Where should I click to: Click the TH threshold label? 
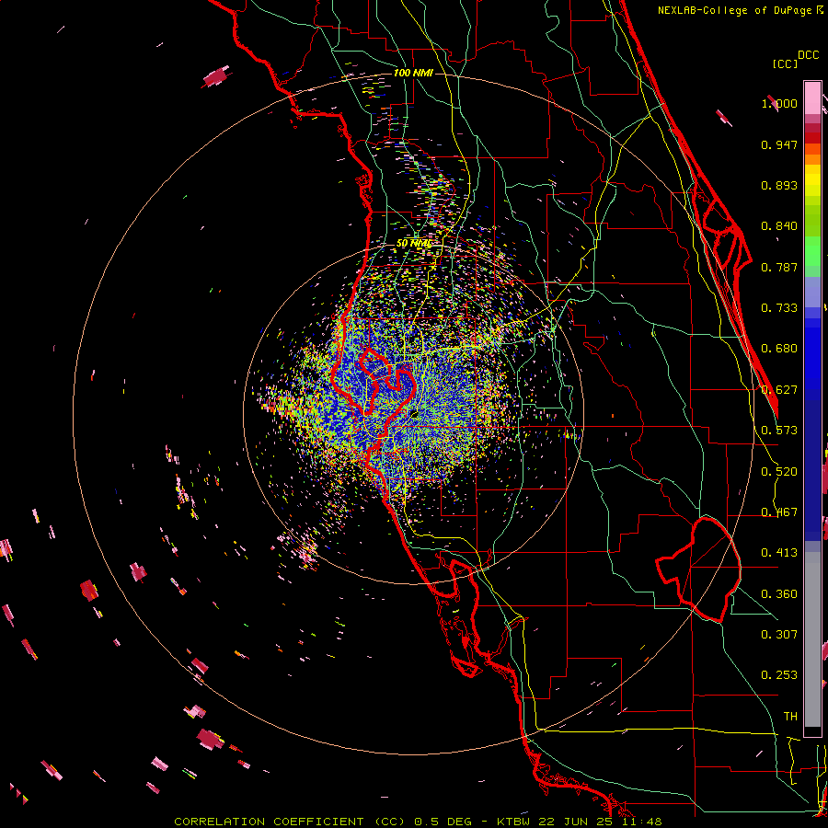(x=790, y=717)
